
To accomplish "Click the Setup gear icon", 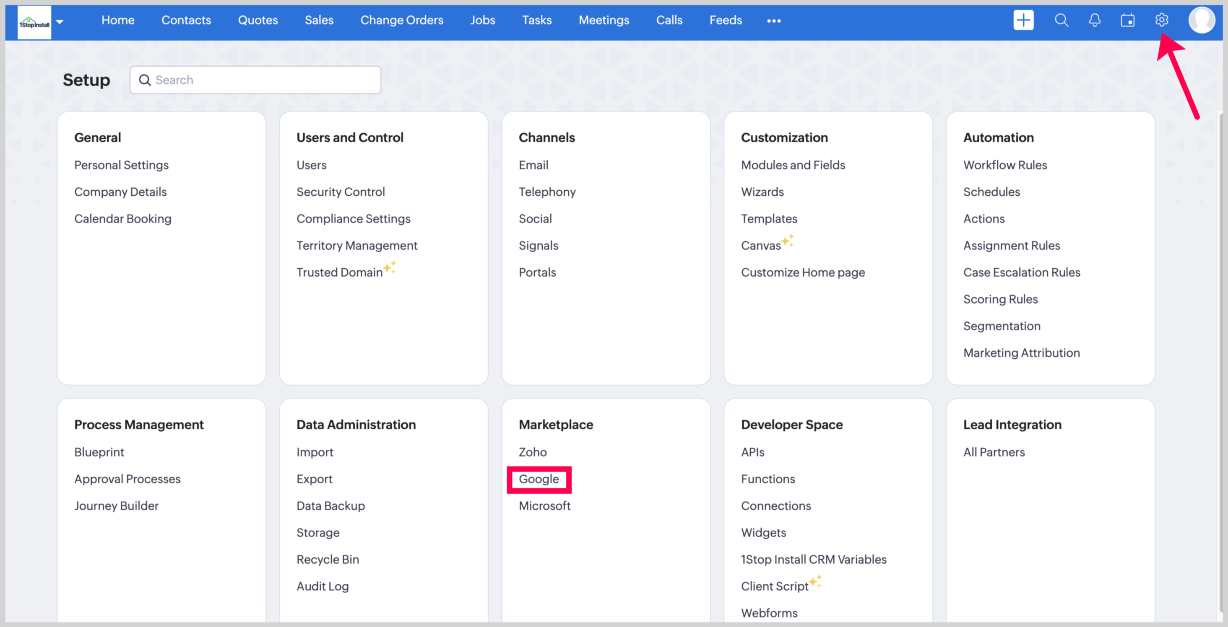I will pos(1161,21).
